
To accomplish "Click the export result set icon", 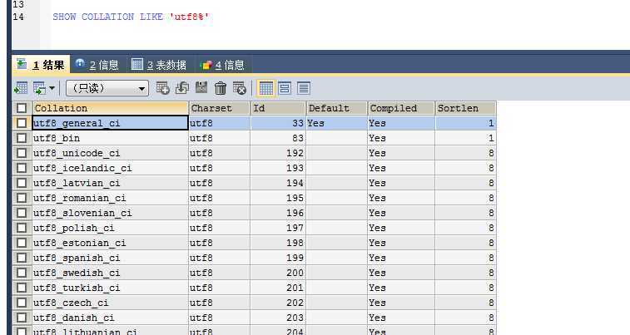I will (x=21, y=88).
